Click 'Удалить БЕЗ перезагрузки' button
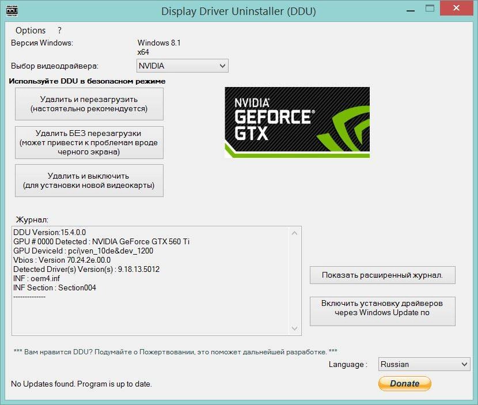Viewport: 478px width, 405px height. [x=89, y=142]
